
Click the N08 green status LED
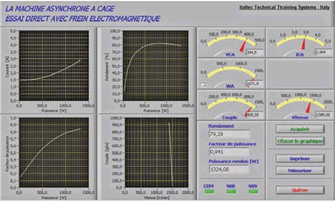click(x=231, y=192)
